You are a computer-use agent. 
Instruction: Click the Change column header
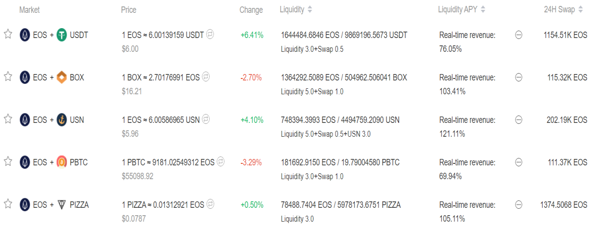[251, 10]
